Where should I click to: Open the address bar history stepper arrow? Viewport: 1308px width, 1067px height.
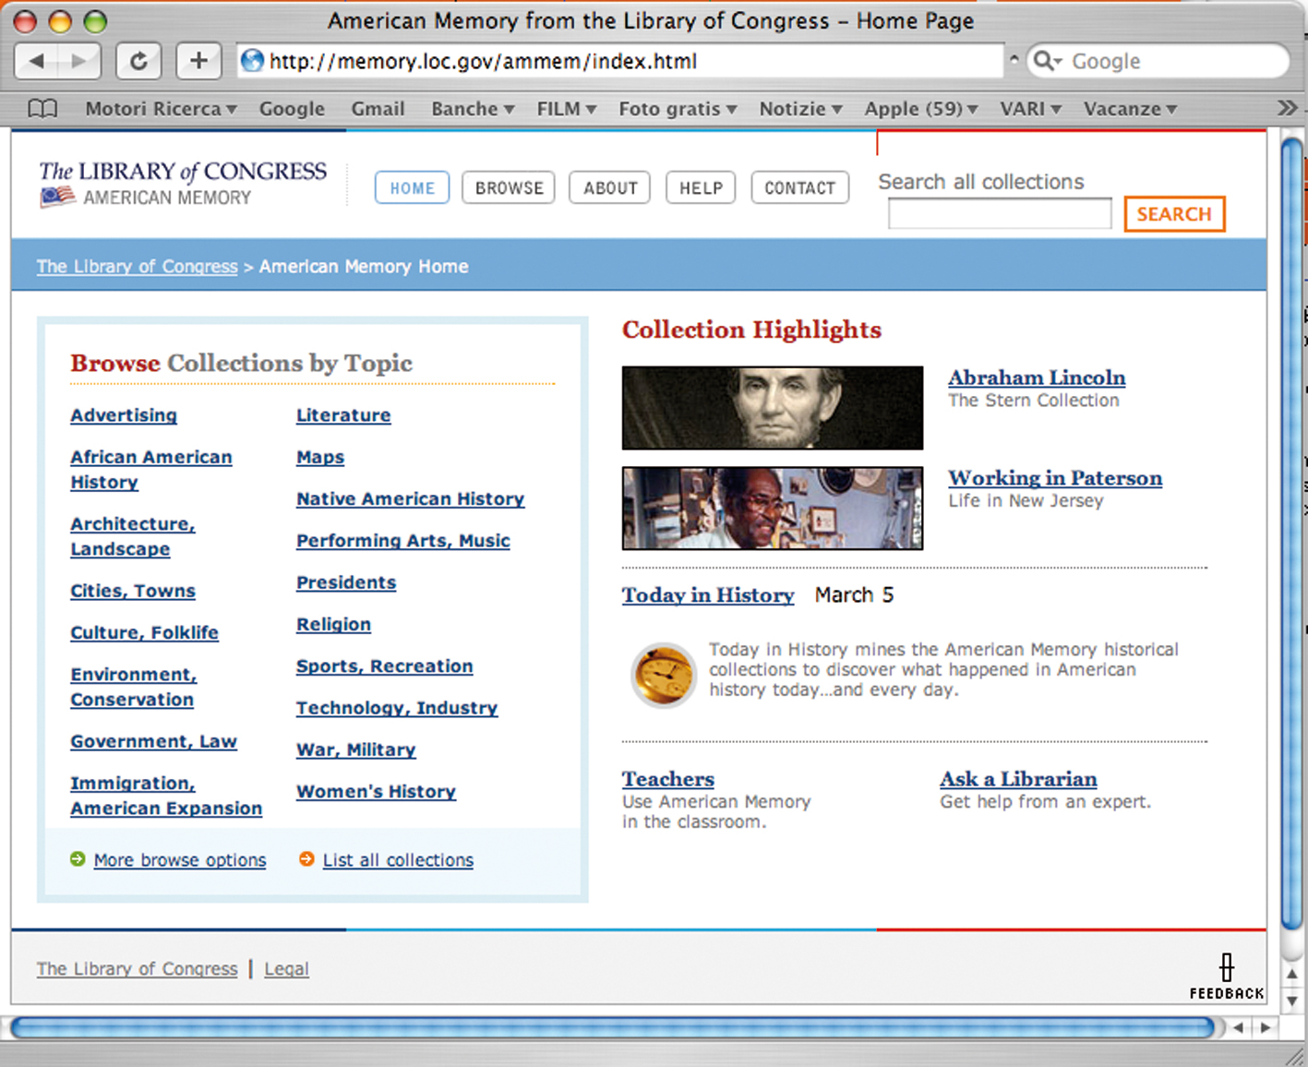(x=1014, y=59)
